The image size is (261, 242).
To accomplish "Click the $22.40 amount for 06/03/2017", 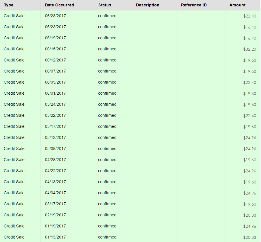I will tap(250, 82).
